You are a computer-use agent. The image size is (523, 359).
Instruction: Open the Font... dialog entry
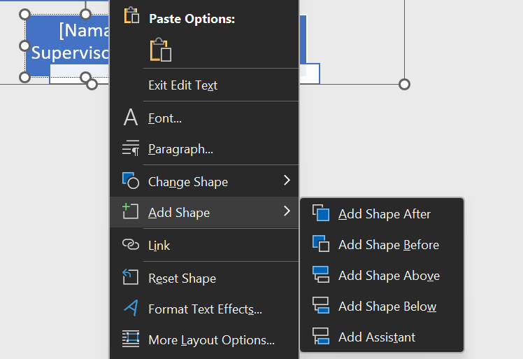165,118
